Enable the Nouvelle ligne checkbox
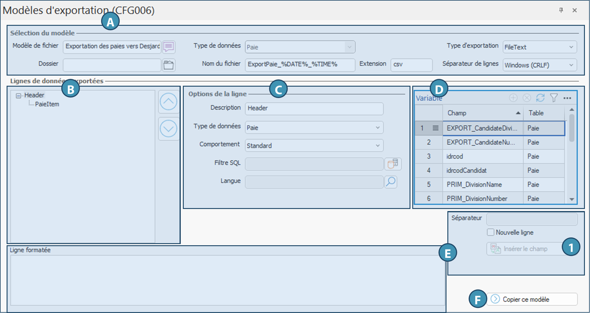The width and height of the screenshot is (590, 313). pos(491,232)
